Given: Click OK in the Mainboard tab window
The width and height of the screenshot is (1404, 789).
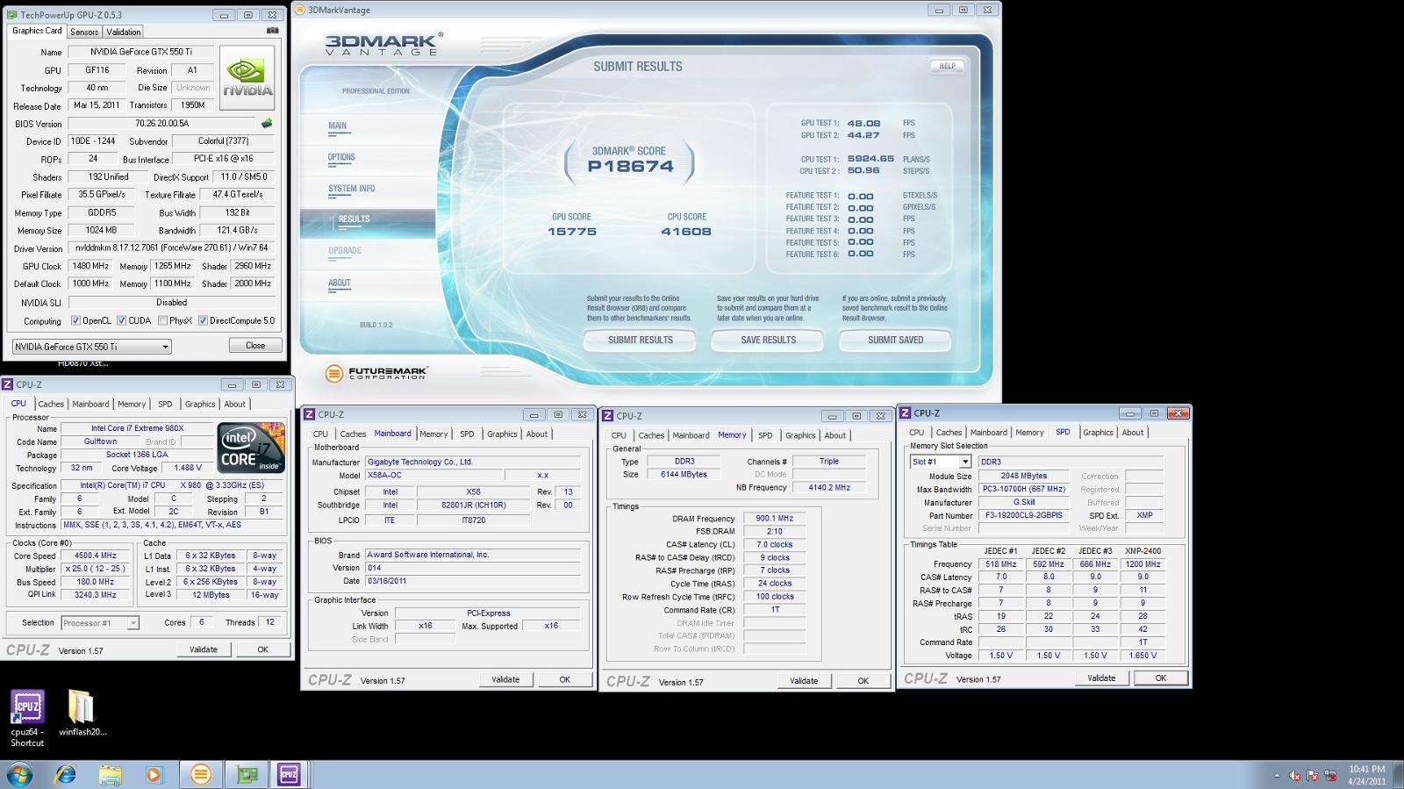Looking at the screenshot, I should (x=564, y=679).
